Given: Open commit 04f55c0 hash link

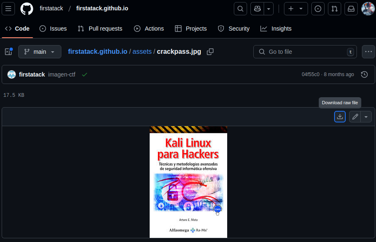Looking at the screenshot, I should pyautogui.click(x=311, y=74).
